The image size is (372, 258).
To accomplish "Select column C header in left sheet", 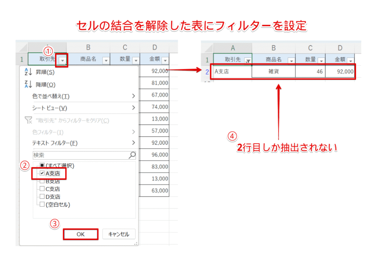I will tap(125, 47).
